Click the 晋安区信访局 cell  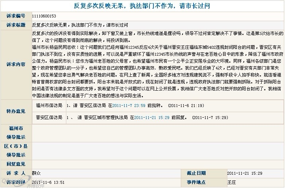pos(48,118)
